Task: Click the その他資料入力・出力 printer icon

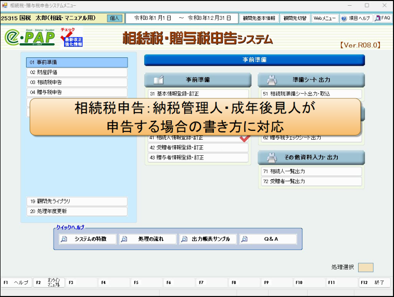Action: 272,158
